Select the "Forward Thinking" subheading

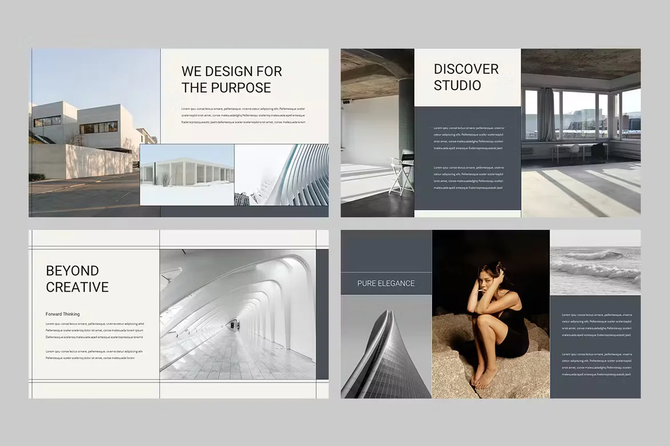(64, 314)
